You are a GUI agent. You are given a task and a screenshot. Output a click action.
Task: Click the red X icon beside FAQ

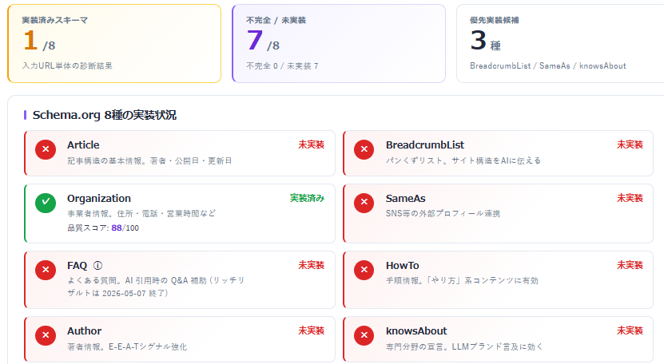tap(46, 270)
